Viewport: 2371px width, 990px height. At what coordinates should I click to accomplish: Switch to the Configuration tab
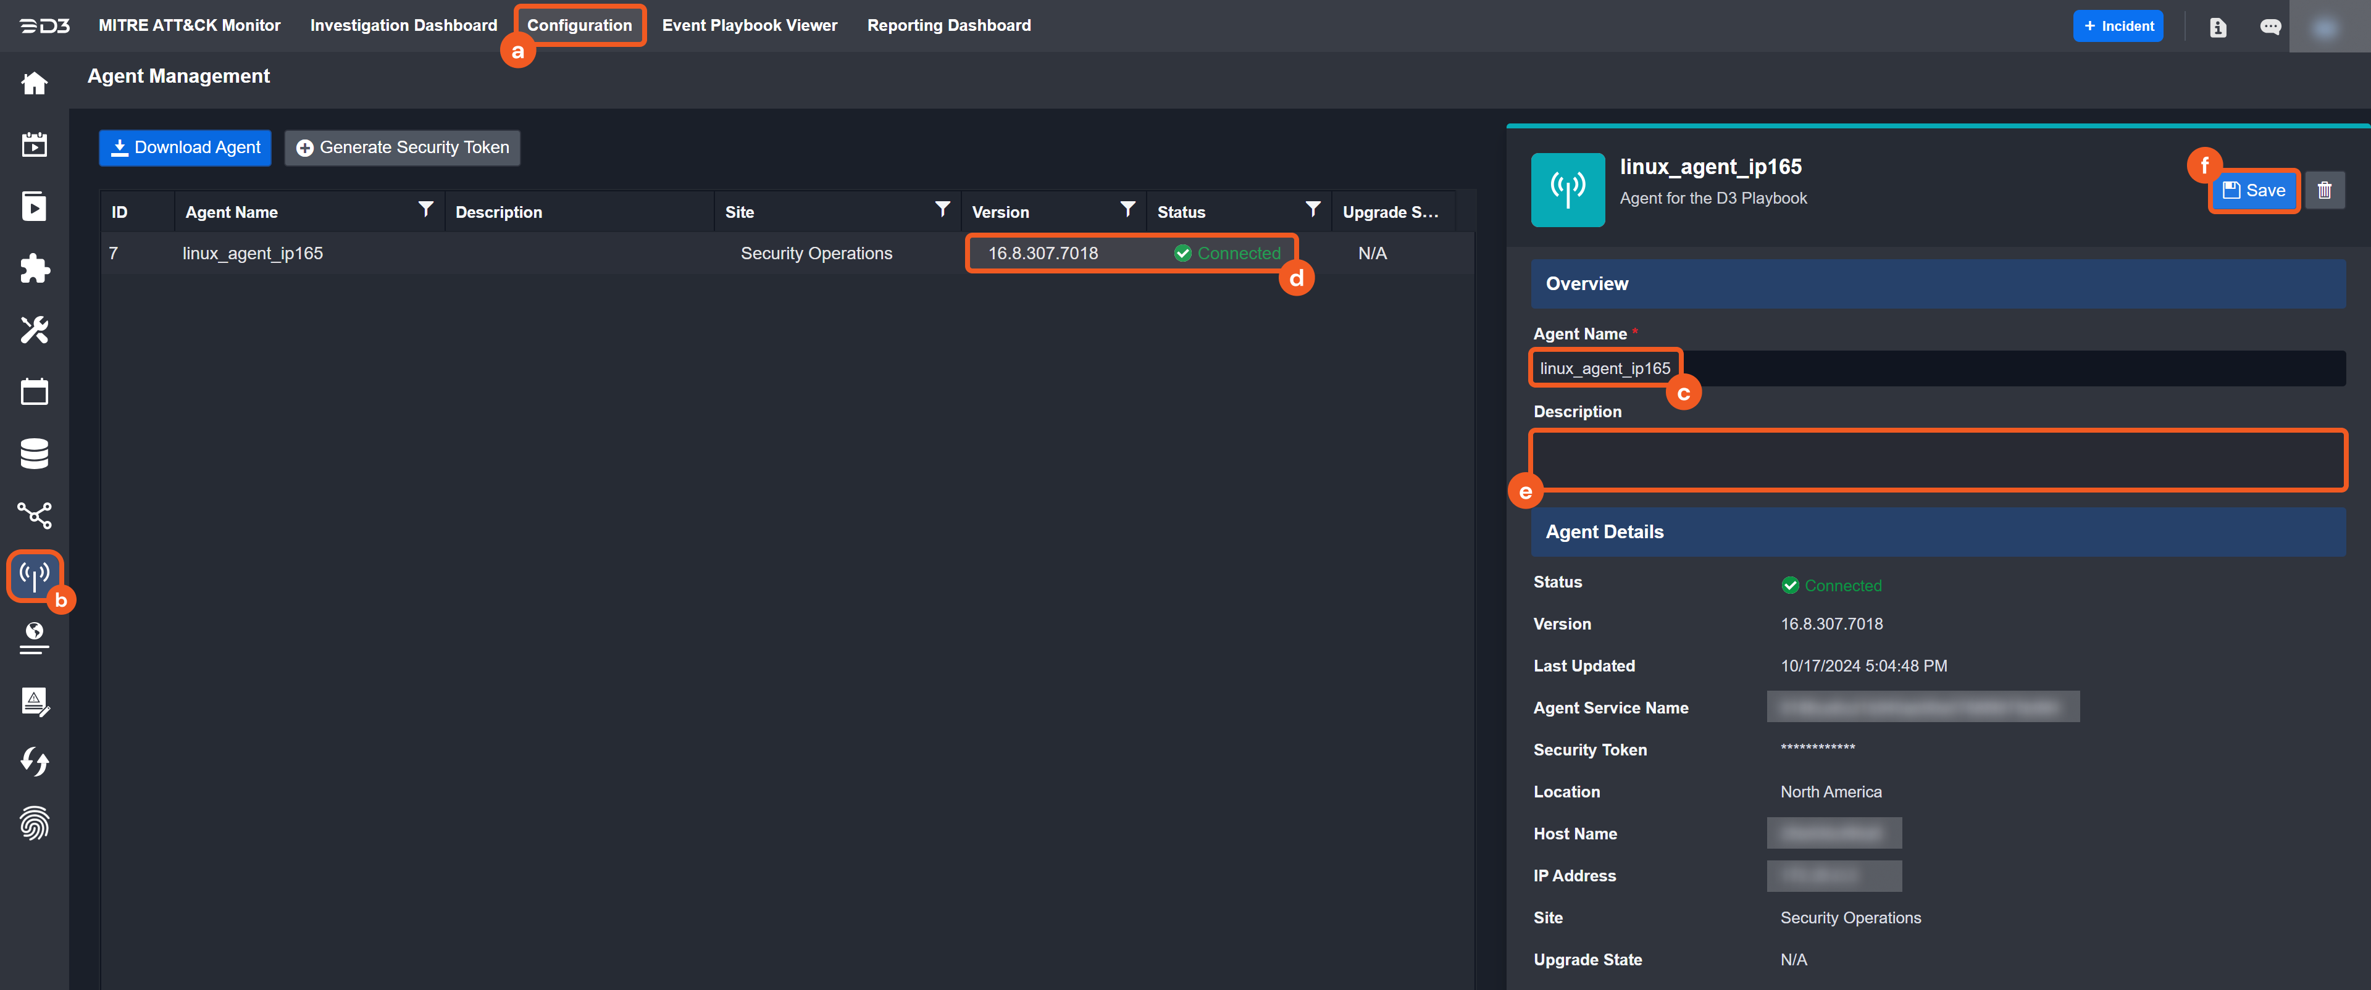(x=579, y=26)
